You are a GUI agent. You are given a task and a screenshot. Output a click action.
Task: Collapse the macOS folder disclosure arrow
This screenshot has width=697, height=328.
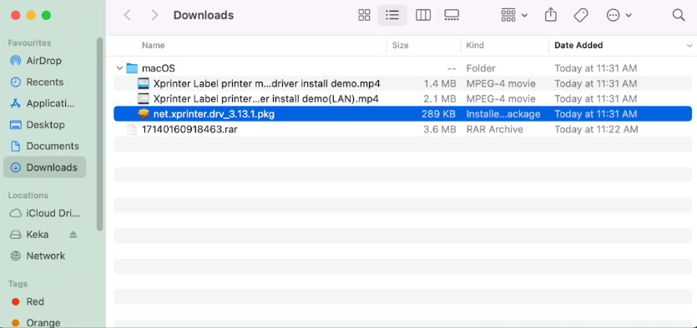tap(119, 68)
